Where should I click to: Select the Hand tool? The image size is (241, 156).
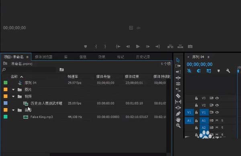click(178, 120)
